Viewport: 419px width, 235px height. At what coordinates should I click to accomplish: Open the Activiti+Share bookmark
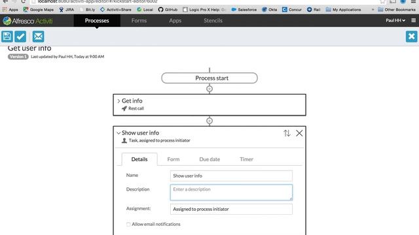[116, 10]
